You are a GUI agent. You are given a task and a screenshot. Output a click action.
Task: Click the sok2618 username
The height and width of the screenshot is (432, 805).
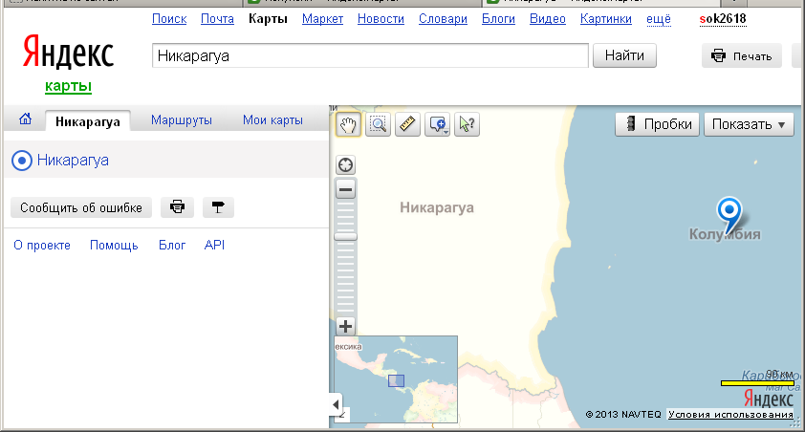pos(723,19)
